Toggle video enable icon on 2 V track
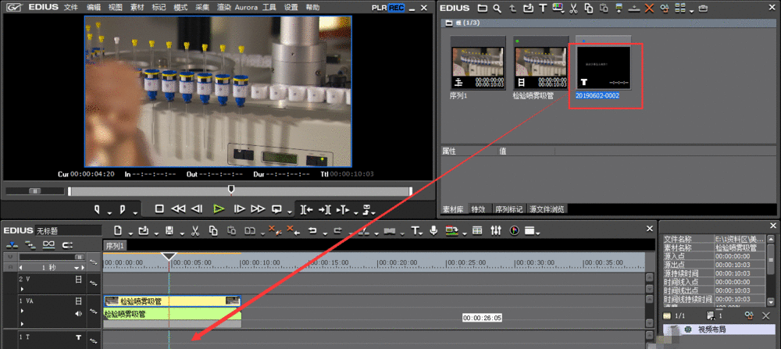This screenshot has height=349, width=781. [x=78, y=278]
